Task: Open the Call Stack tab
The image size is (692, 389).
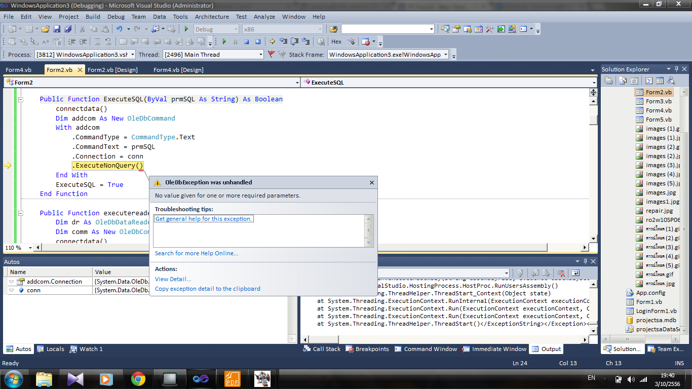Action: point(322,349)
